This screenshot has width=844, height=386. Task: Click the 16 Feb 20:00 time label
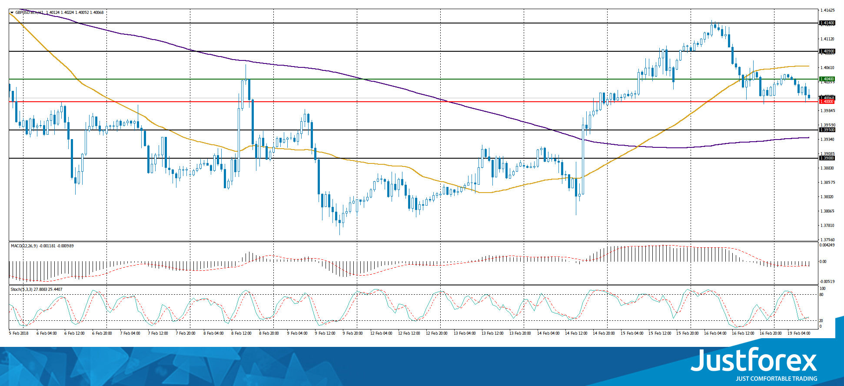[771, 333]
